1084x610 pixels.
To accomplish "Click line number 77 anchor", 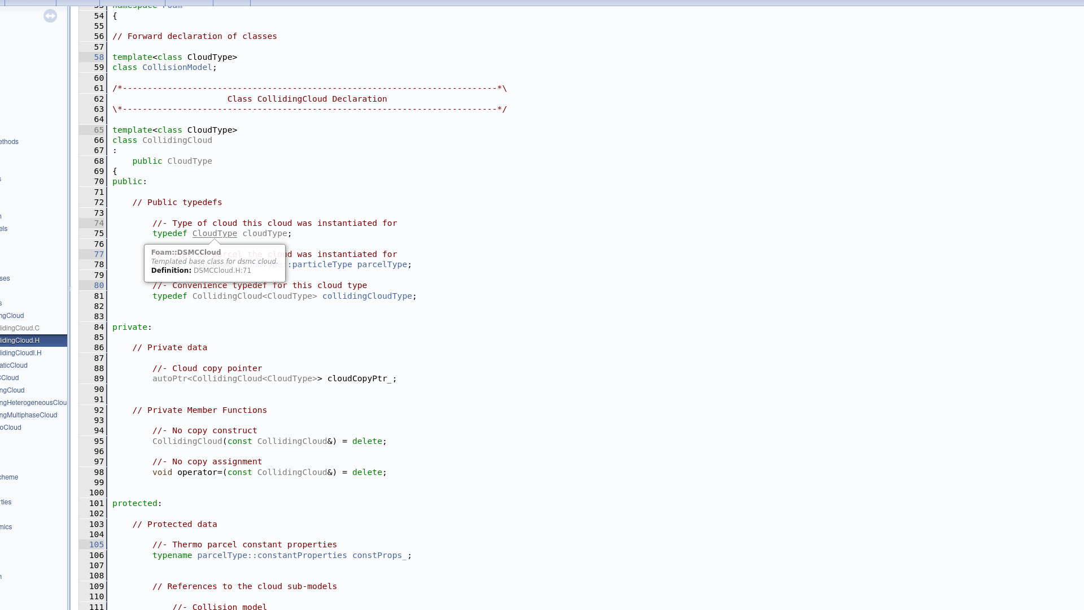I will coord(99,255).
